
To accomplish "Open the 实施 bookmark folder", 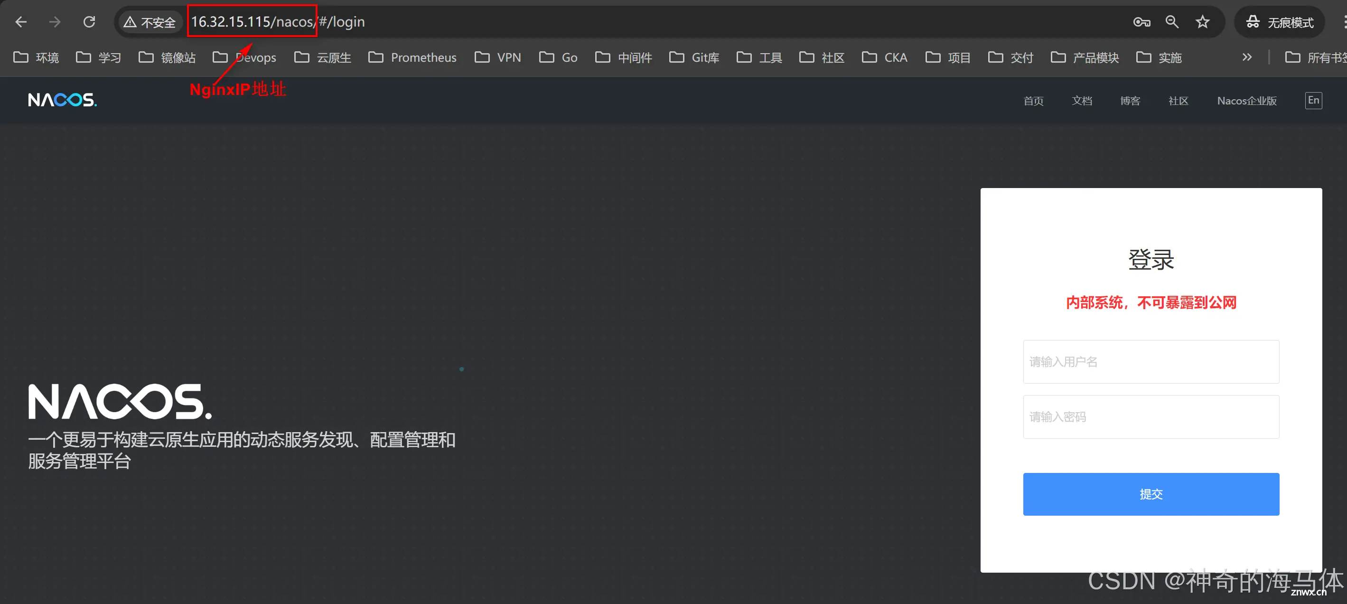I will click(x=1159, y=57).
